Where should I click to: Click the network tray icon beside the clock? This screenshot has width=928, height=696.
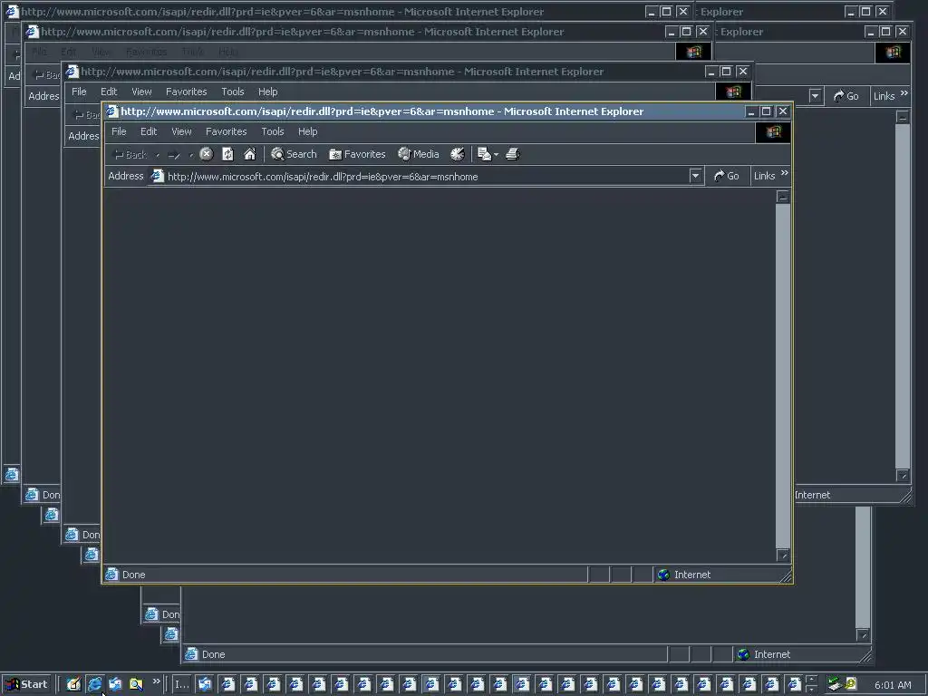[835, 684]
